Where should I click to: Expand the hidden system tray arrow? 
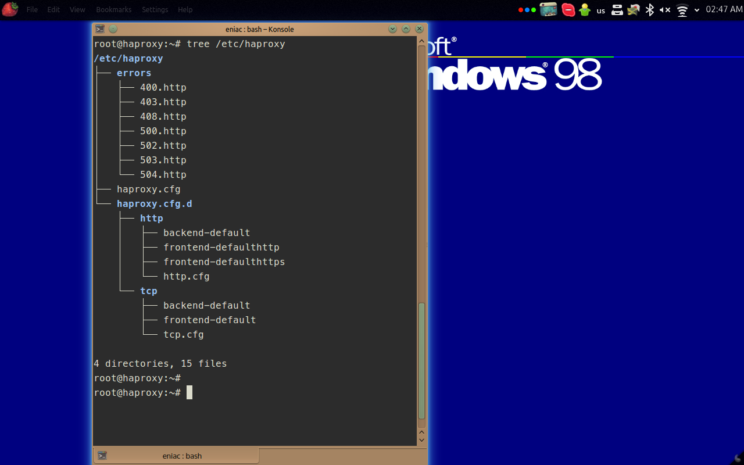696,10
